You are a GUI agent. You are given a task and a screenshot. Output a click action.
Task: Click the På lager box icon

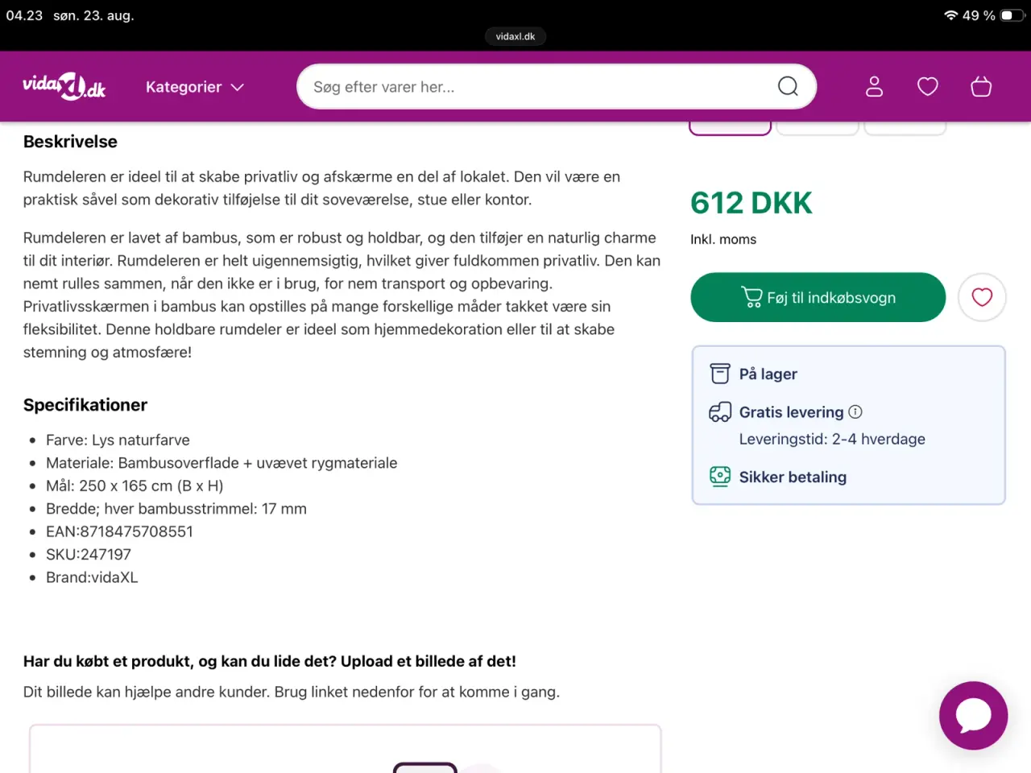click(720, 374)
